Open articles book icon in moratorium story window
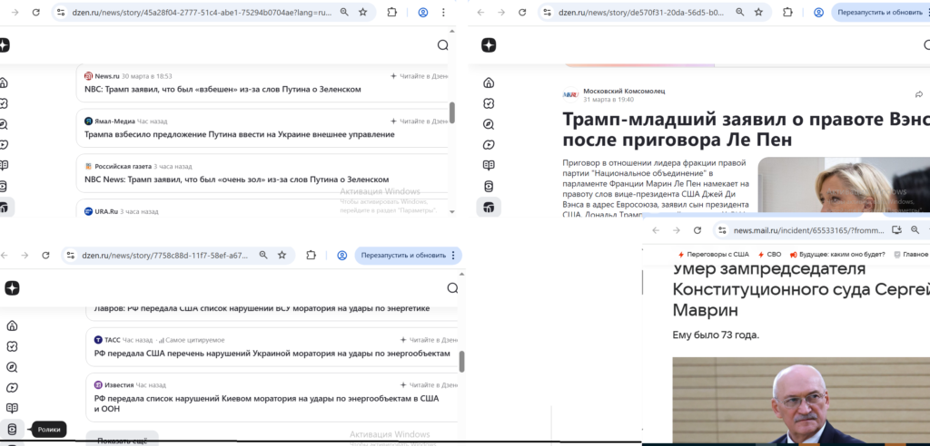The height and width of the screenshot is (446, 930). click(12, 408)
